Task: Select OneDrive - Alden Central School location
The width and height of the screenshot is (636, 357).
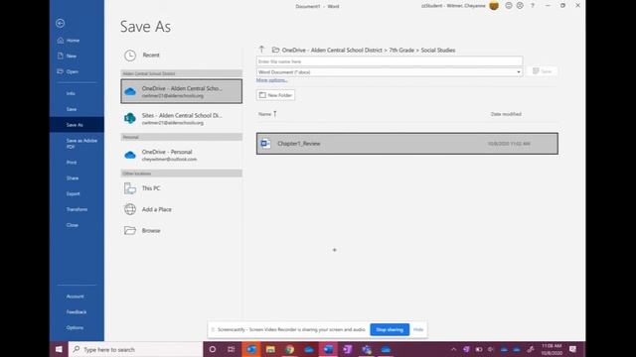Action: [181, 91]
